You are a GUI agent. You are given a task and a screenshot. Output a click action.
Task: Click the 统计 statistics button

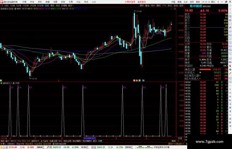coord(153,6)
